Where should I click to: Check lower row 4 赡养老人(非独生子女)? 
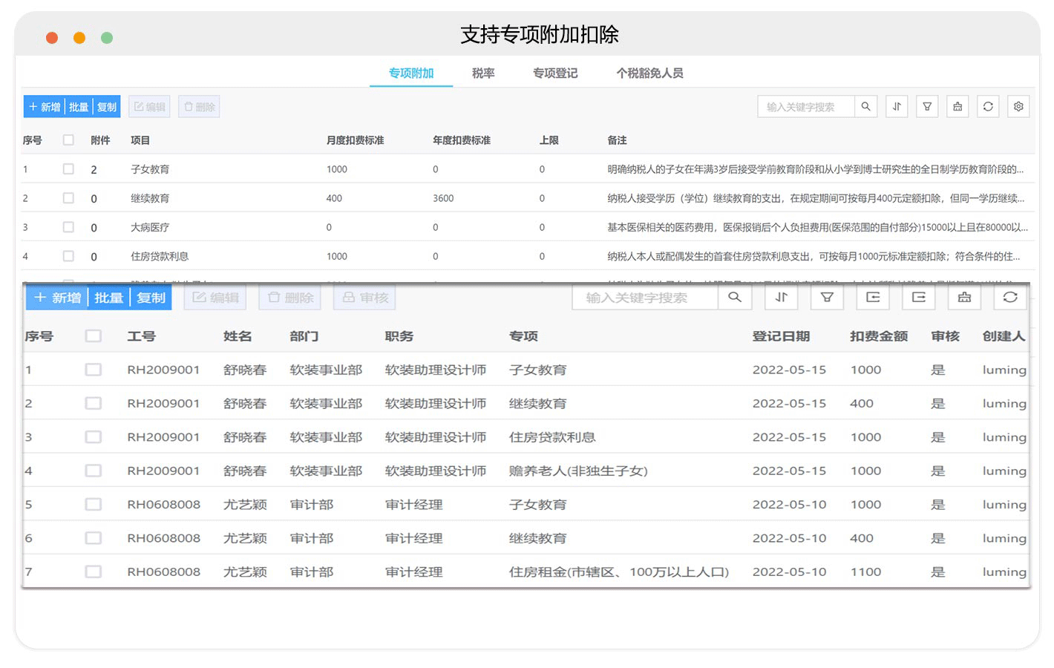click(x=94, y=471)
